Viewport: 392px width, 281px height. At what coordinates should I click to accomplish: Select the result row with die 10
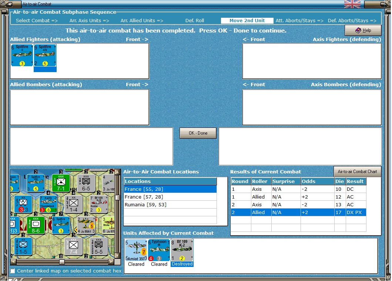[x=298, y=189]
